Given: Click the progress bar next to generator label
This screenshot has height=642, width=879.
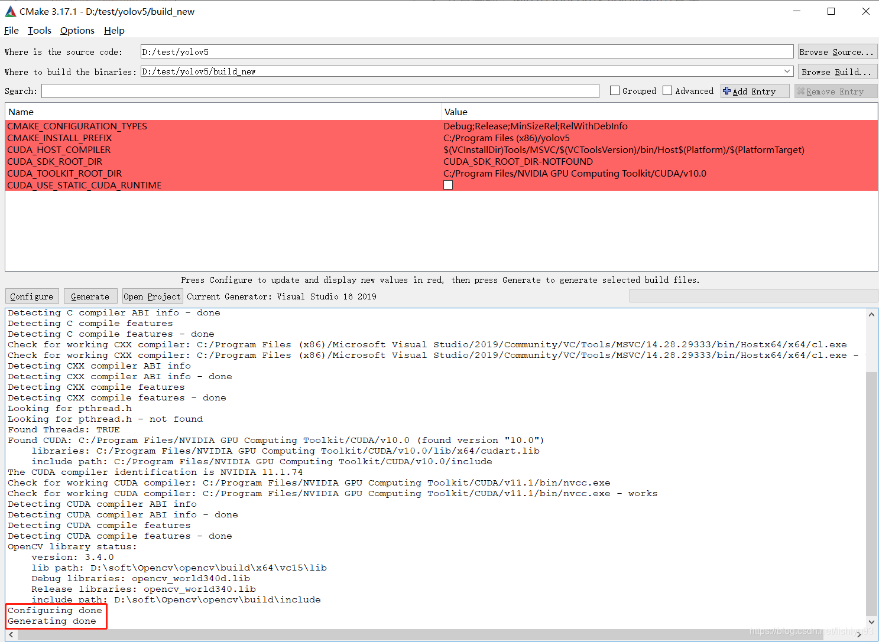Looking at the screenshot, I should point(754,296).
